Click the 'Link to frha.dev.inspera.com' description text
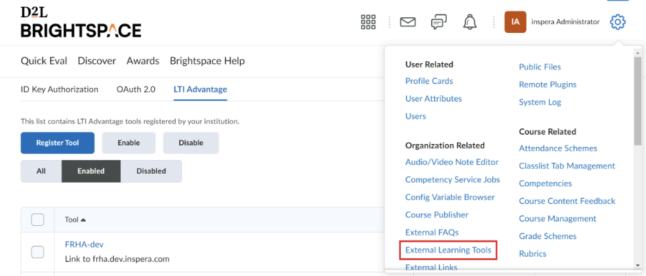The height and width of the screenshot is (276, 646). tap(117, 260)
